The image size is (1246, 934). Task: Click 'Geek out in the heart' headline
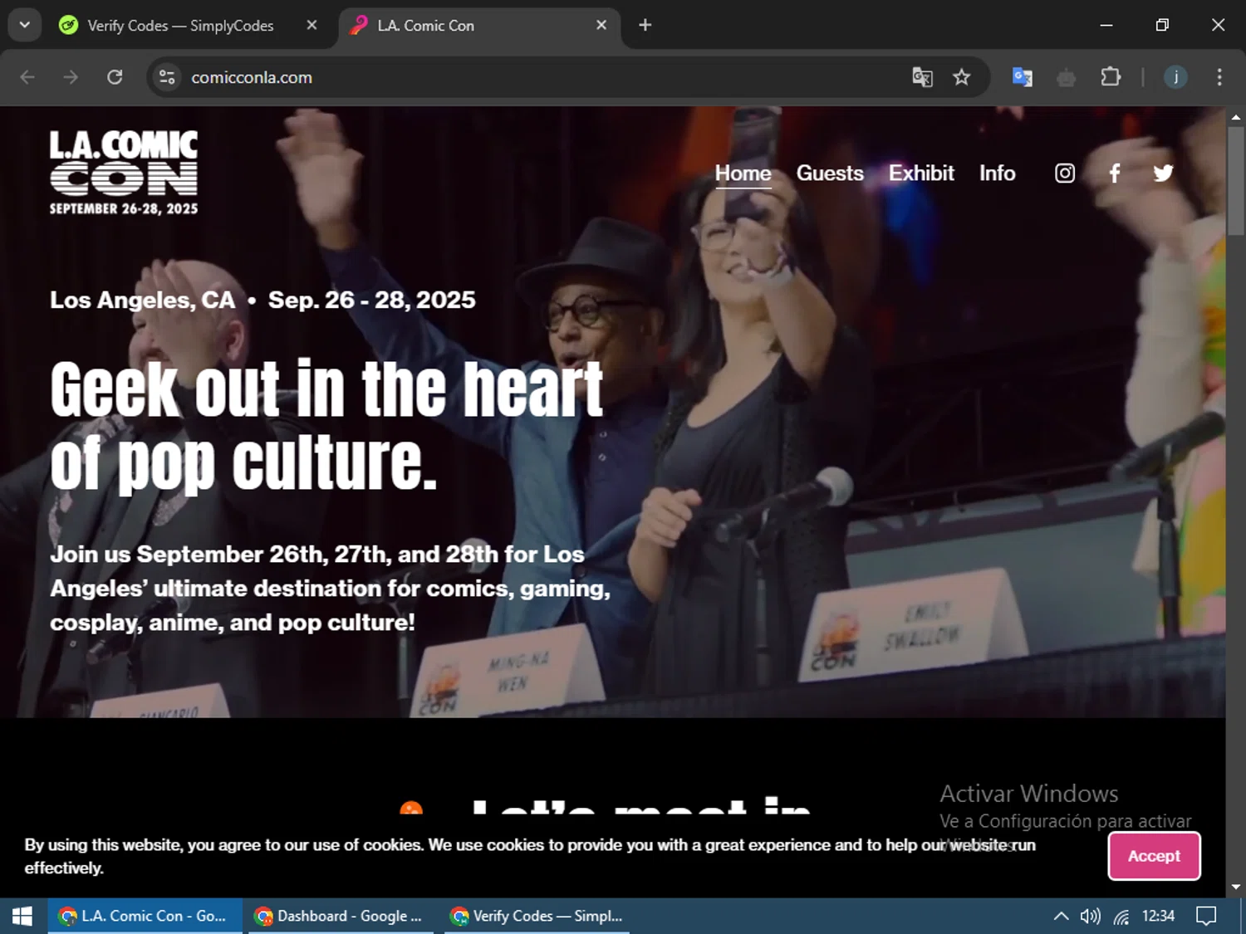(x=326, y=389)
